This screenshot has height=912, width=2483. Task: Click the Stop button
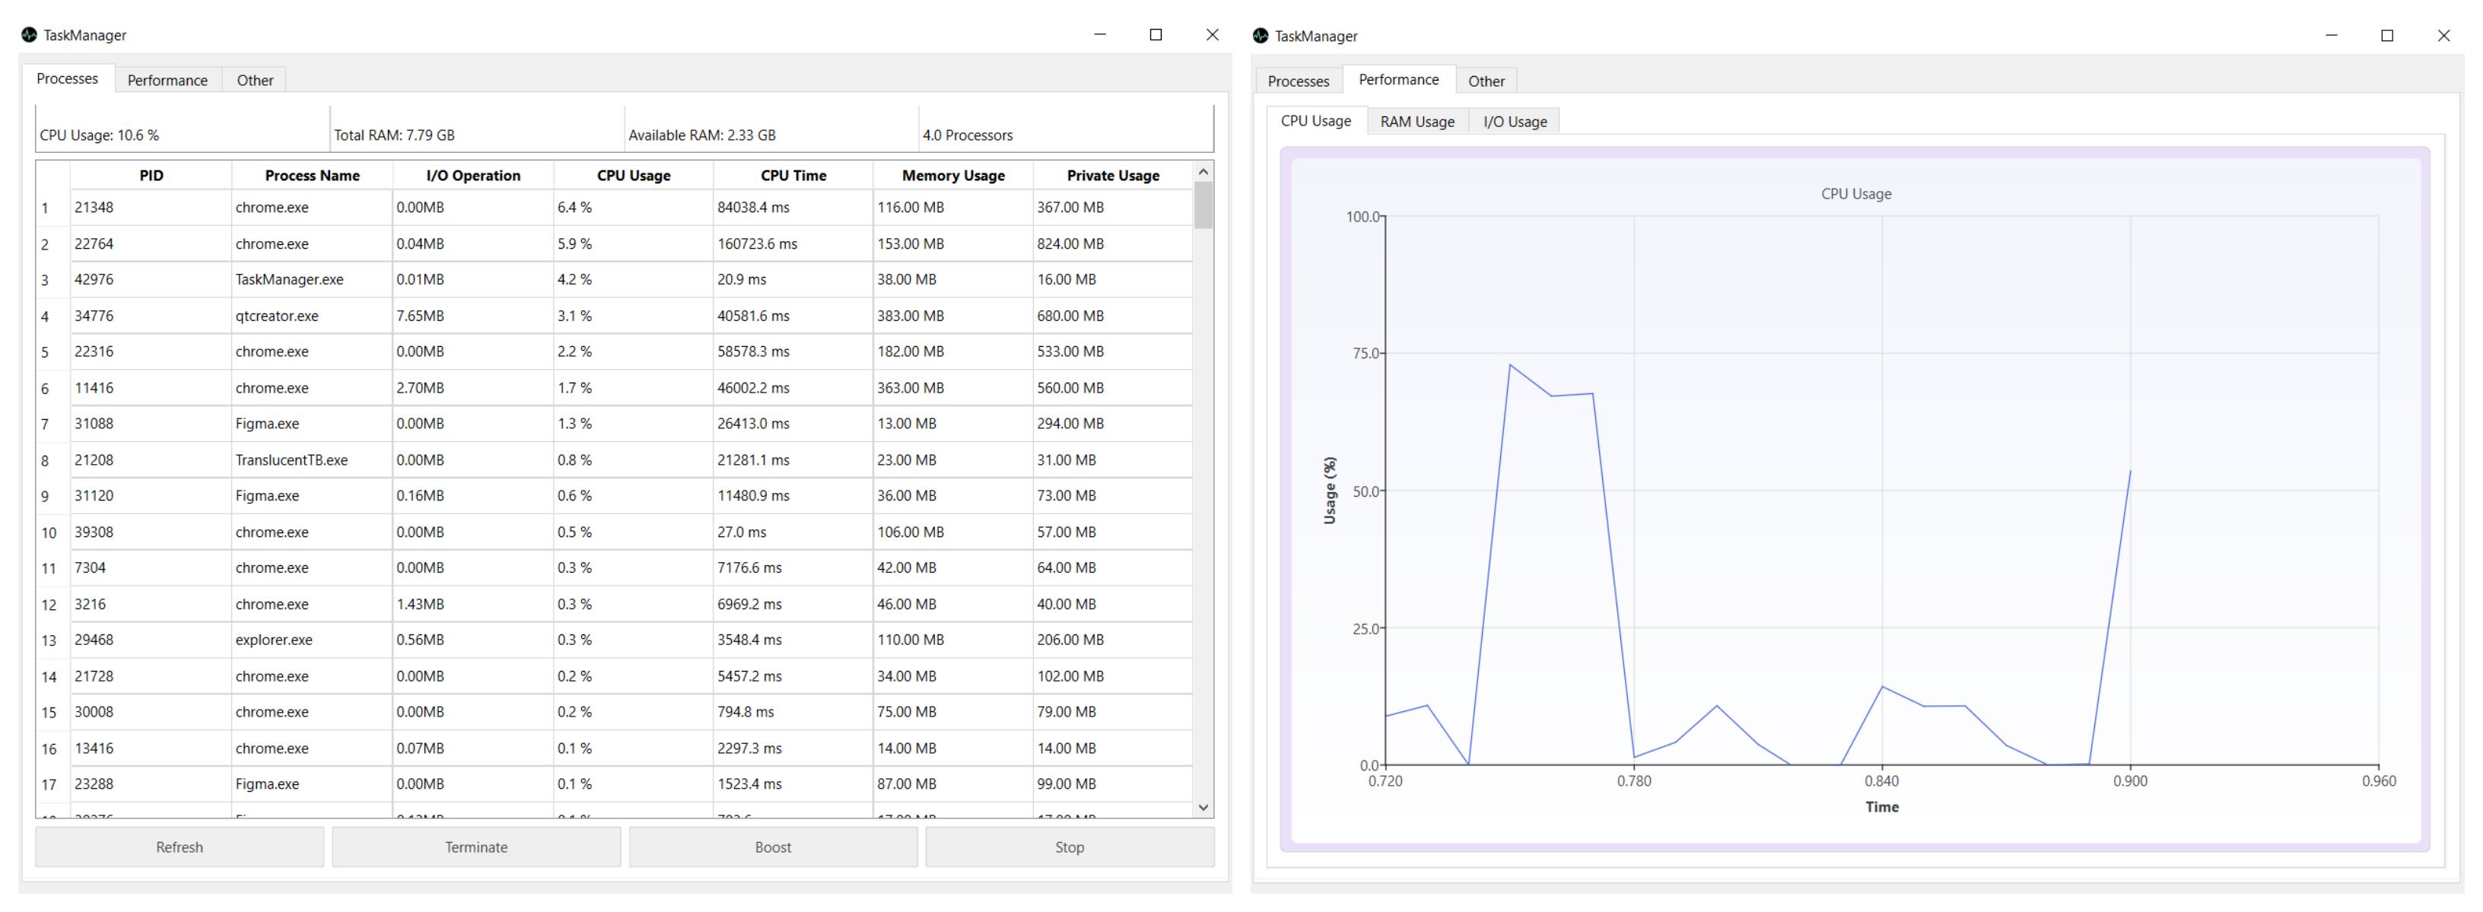1069,847
